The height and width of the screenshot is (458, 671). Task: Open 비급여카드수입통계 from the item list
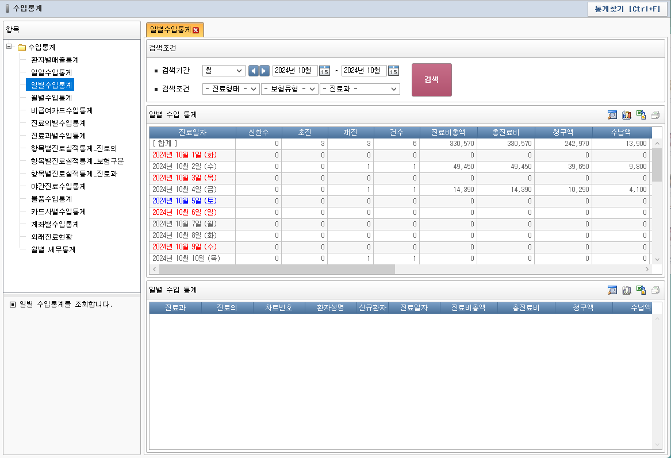62,110
